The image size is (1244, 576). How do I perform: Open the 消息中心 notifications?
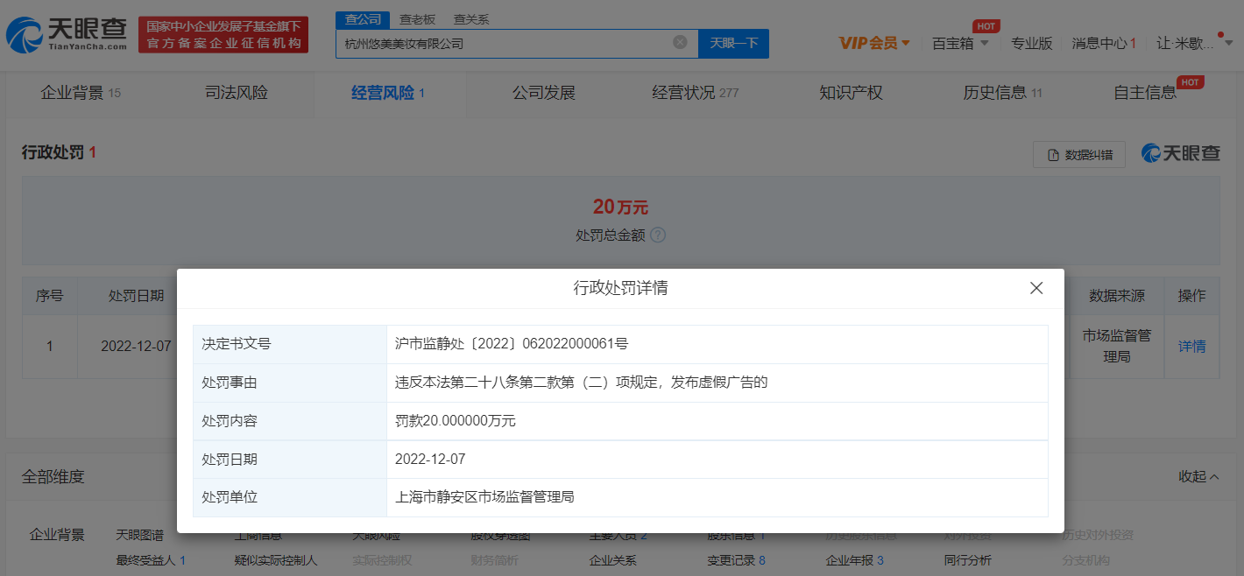click(x=1103, y=43)
